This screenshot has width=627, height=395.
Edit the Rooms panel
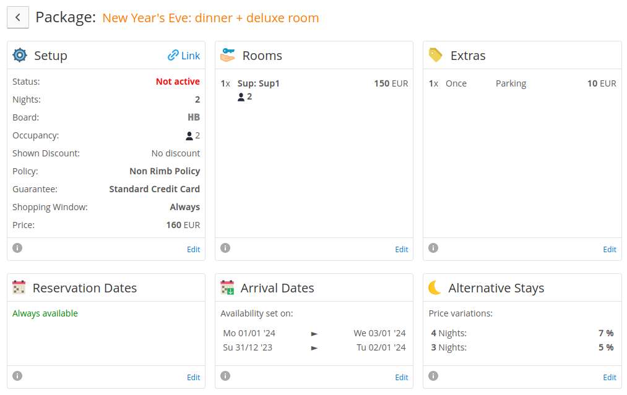point(402,249)
